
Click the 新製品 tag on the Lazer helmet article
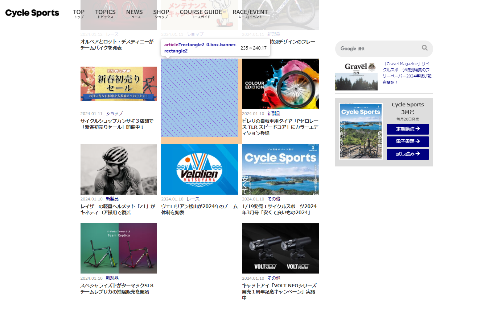(112, 199)
